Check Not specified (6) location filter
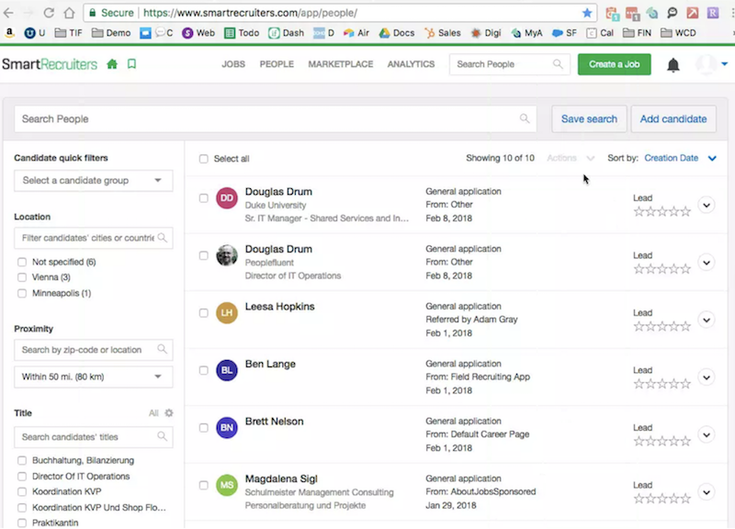This screenshot has height=529, width=735. pos(22,262)
